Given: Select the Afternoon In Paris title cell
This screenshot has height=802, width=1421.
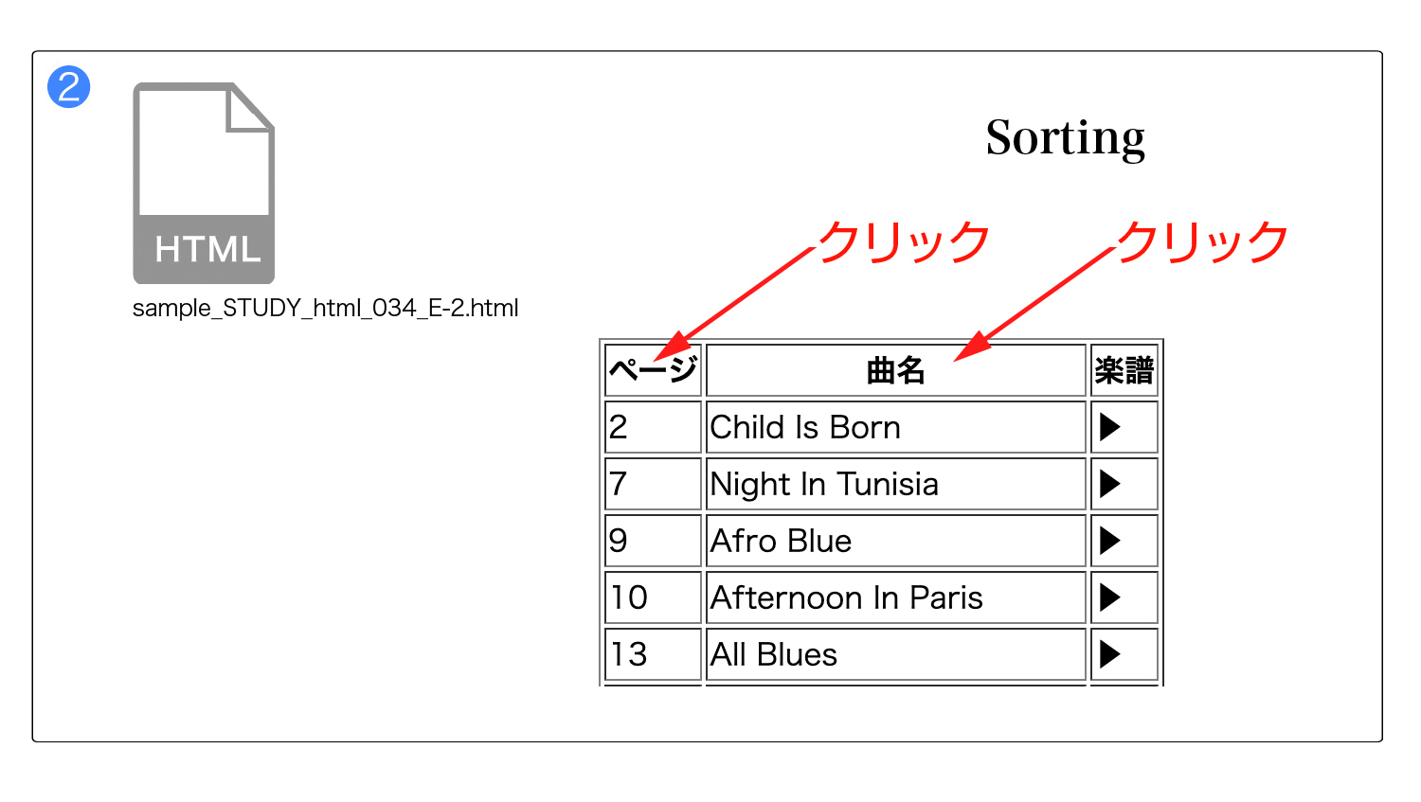Looking at the screenshot, I should (x=896, y=597).
